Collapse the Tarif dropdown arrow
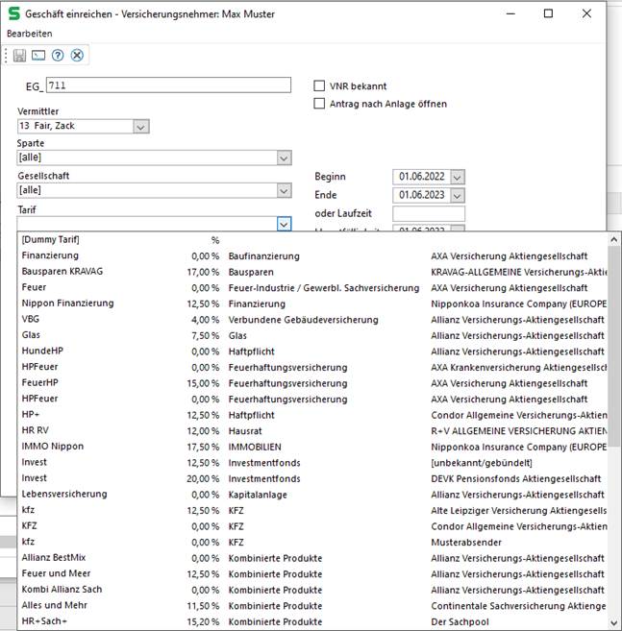The image size is (622, 631). click(x=284, y=224)
